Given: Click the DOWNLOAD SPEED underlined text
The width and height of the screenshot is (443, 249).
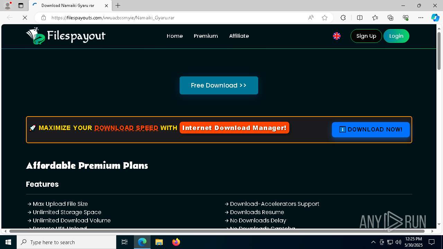Looking at the screenshot, I should click(126, 128).
